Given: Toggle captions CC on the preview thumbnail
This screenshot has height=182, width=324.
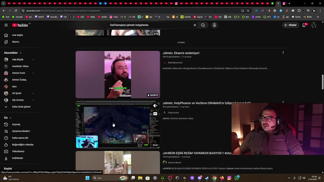Looking at the screenshot, I should 155,114.
